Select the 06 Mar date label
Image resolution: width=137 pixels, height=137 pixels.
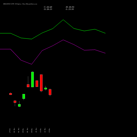(x=27, y=130)
